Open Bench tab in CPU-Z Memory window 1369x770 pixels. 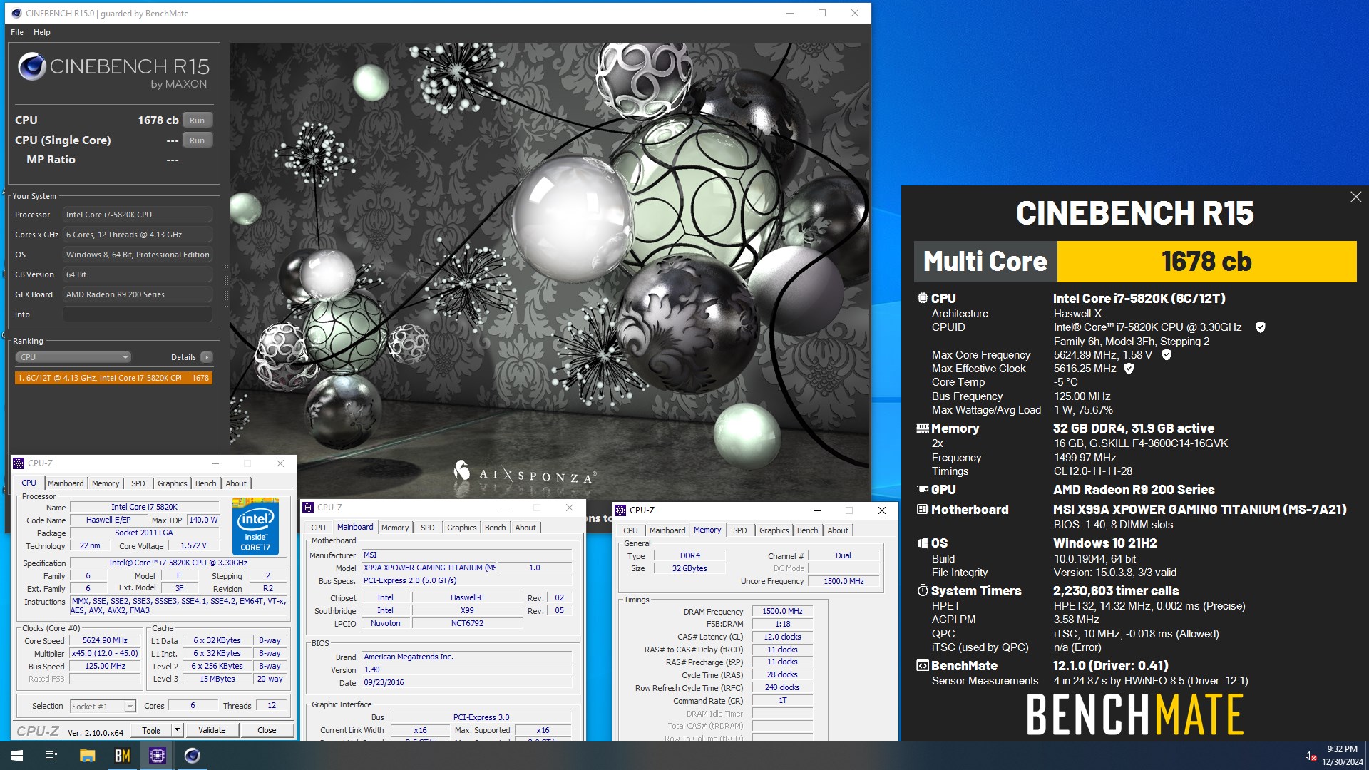click(x=807, y=530)
